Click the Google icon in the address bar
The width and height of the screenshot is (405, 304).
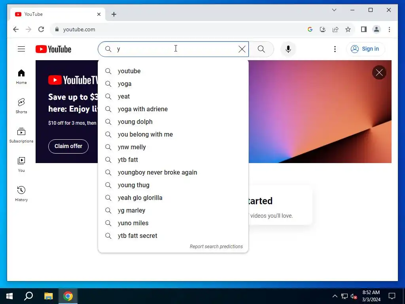coord(310,29)
